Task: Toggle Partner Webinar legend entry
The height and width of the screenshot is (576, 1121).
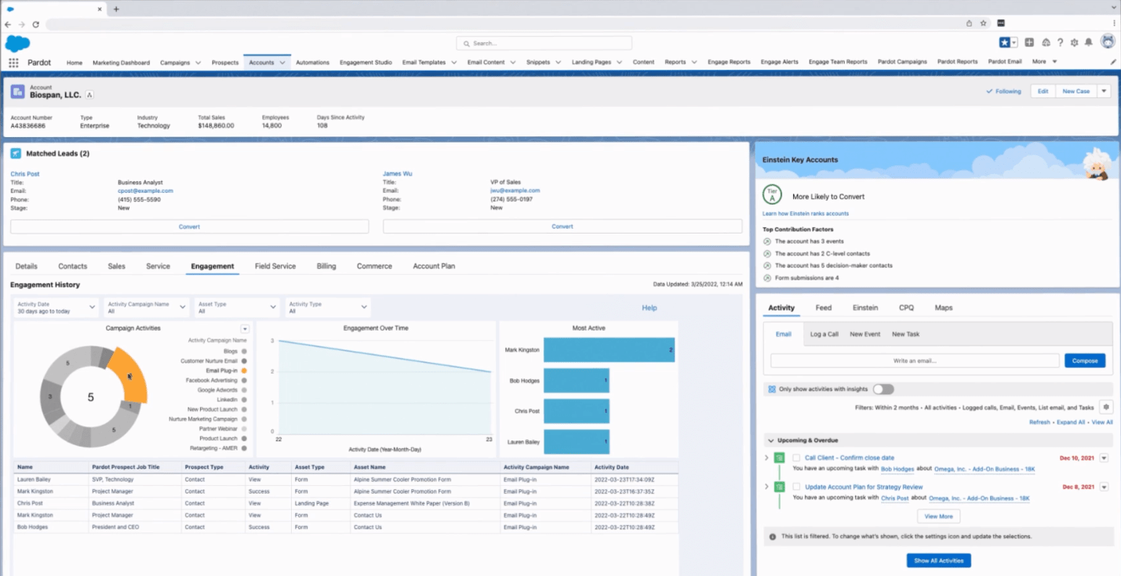Action: 224,429
